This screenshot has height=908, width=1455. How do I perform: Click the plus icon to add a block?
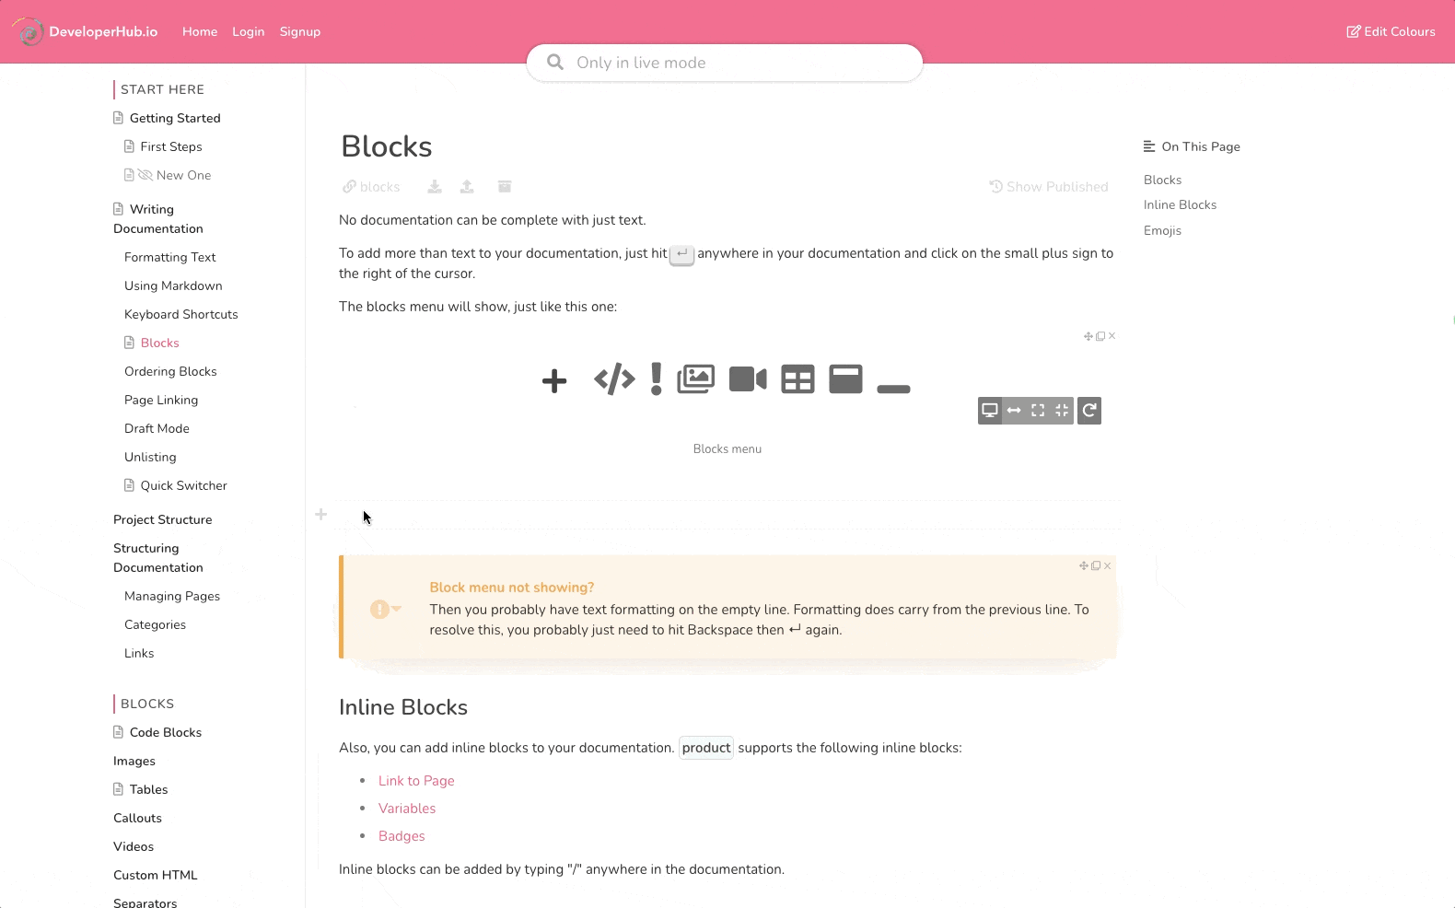tap(320, 515)
